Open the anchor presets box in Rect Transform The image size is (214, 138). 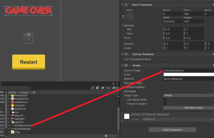[x=129, y=16]
